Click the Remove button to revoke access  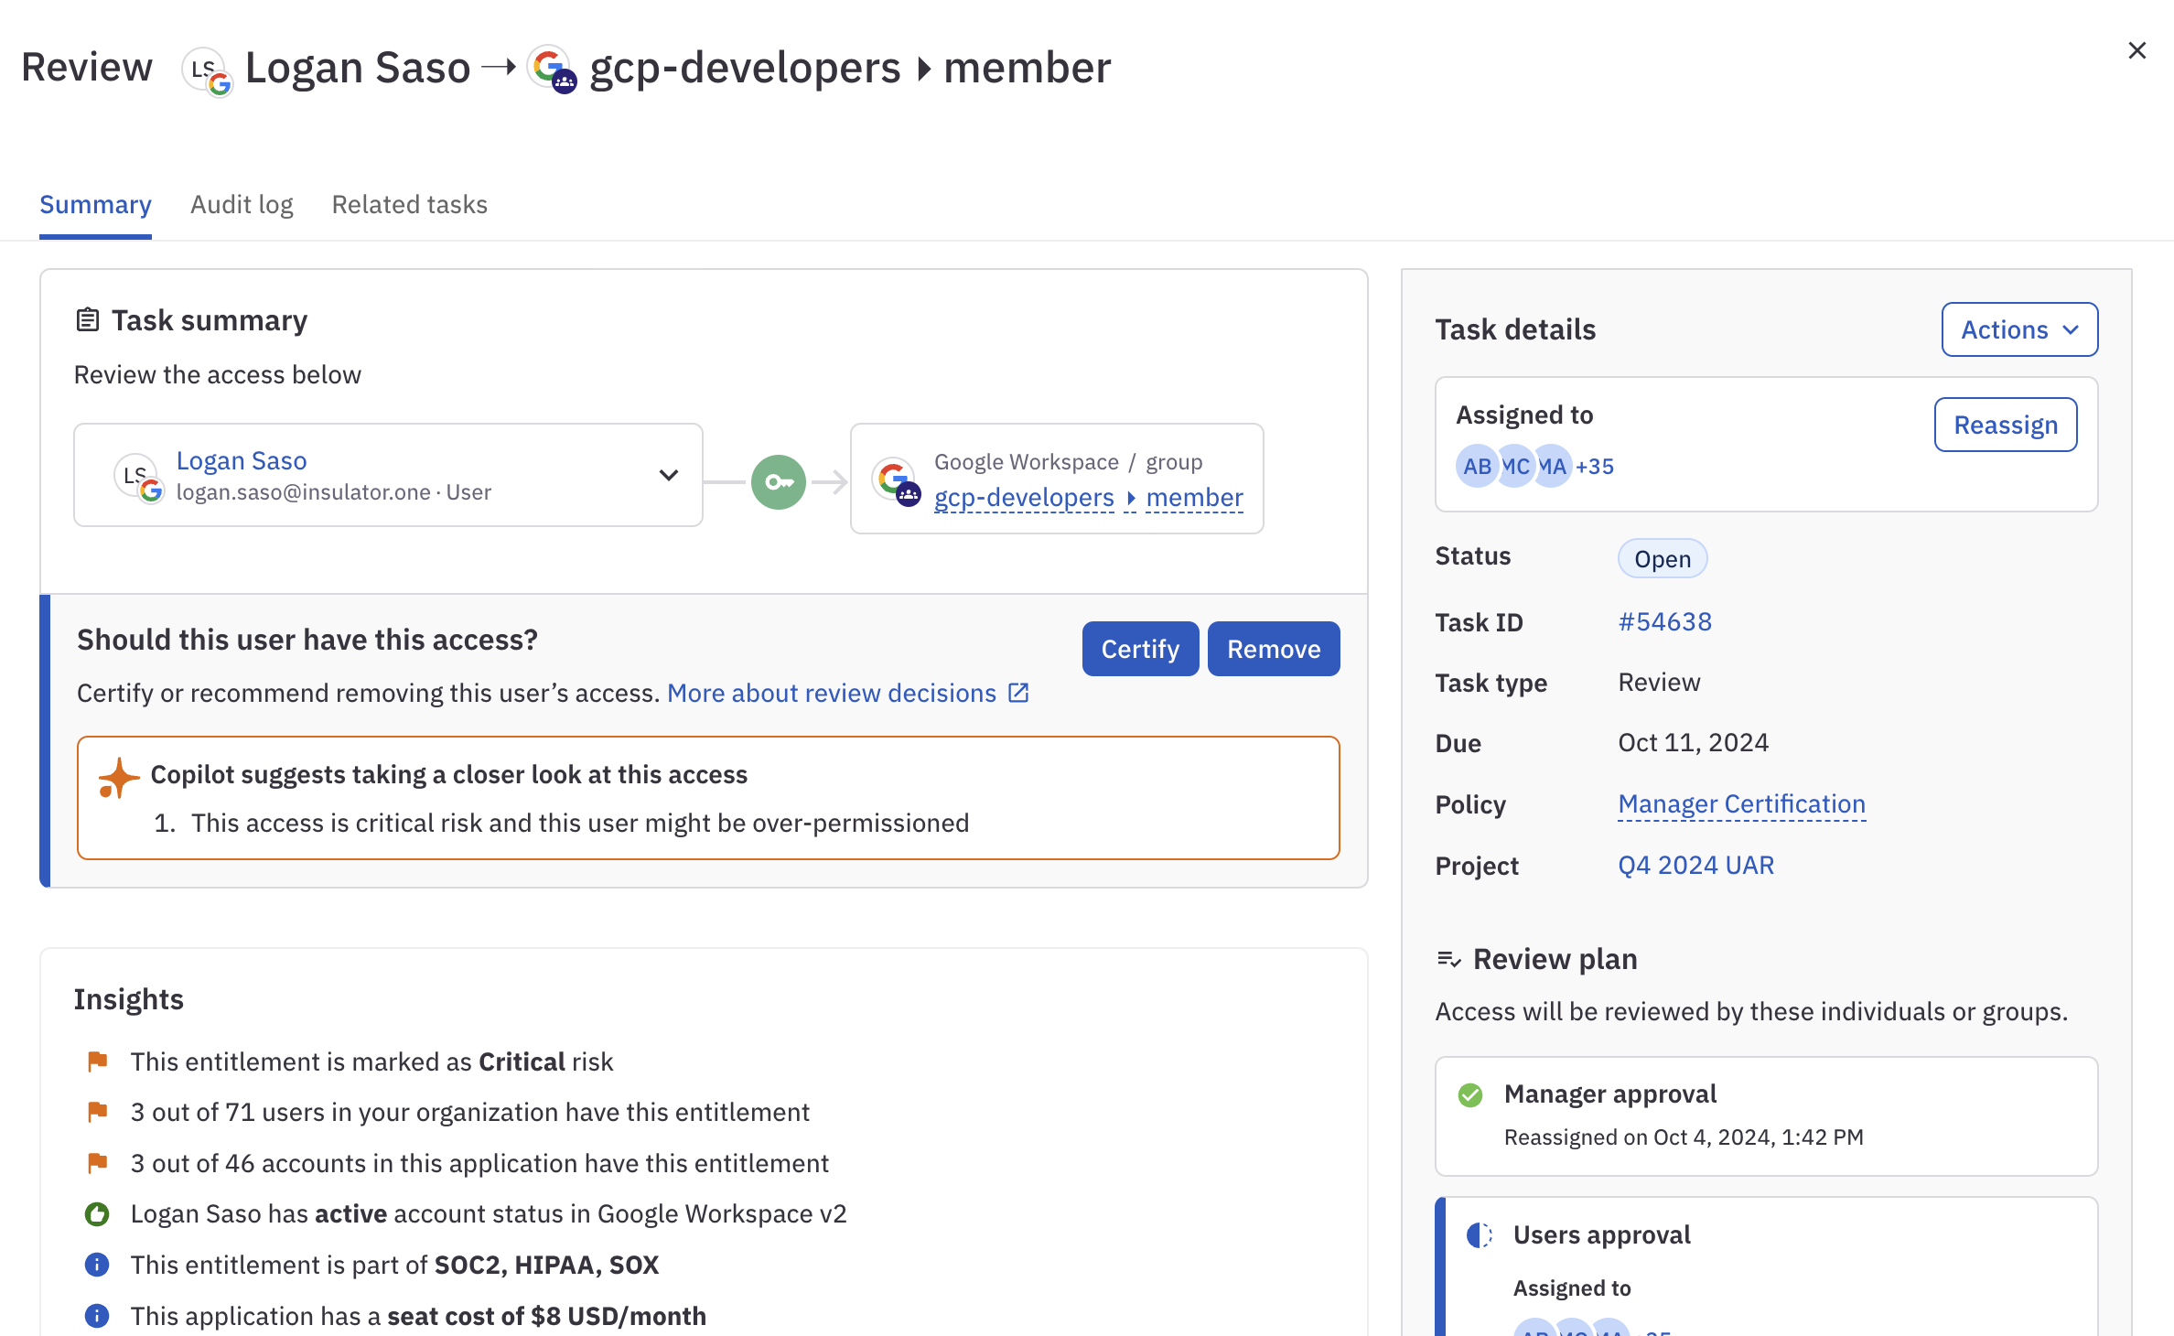(1274, 648)
